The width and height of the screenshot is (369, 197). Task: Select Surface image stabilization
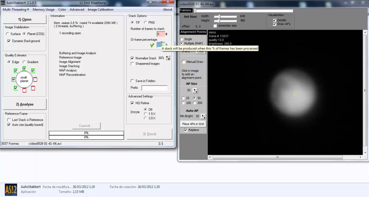(8, 34)
